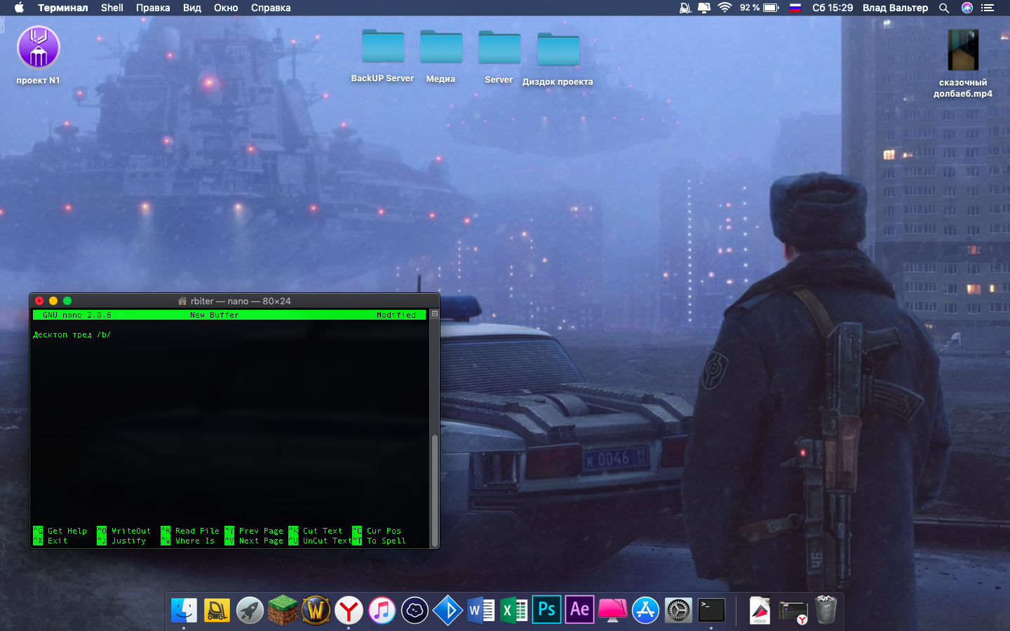The height and width of the screenshot is (631, 1010).
Task: Click the GNU nano 2.0.6 header text
Action: click(77, 315)
